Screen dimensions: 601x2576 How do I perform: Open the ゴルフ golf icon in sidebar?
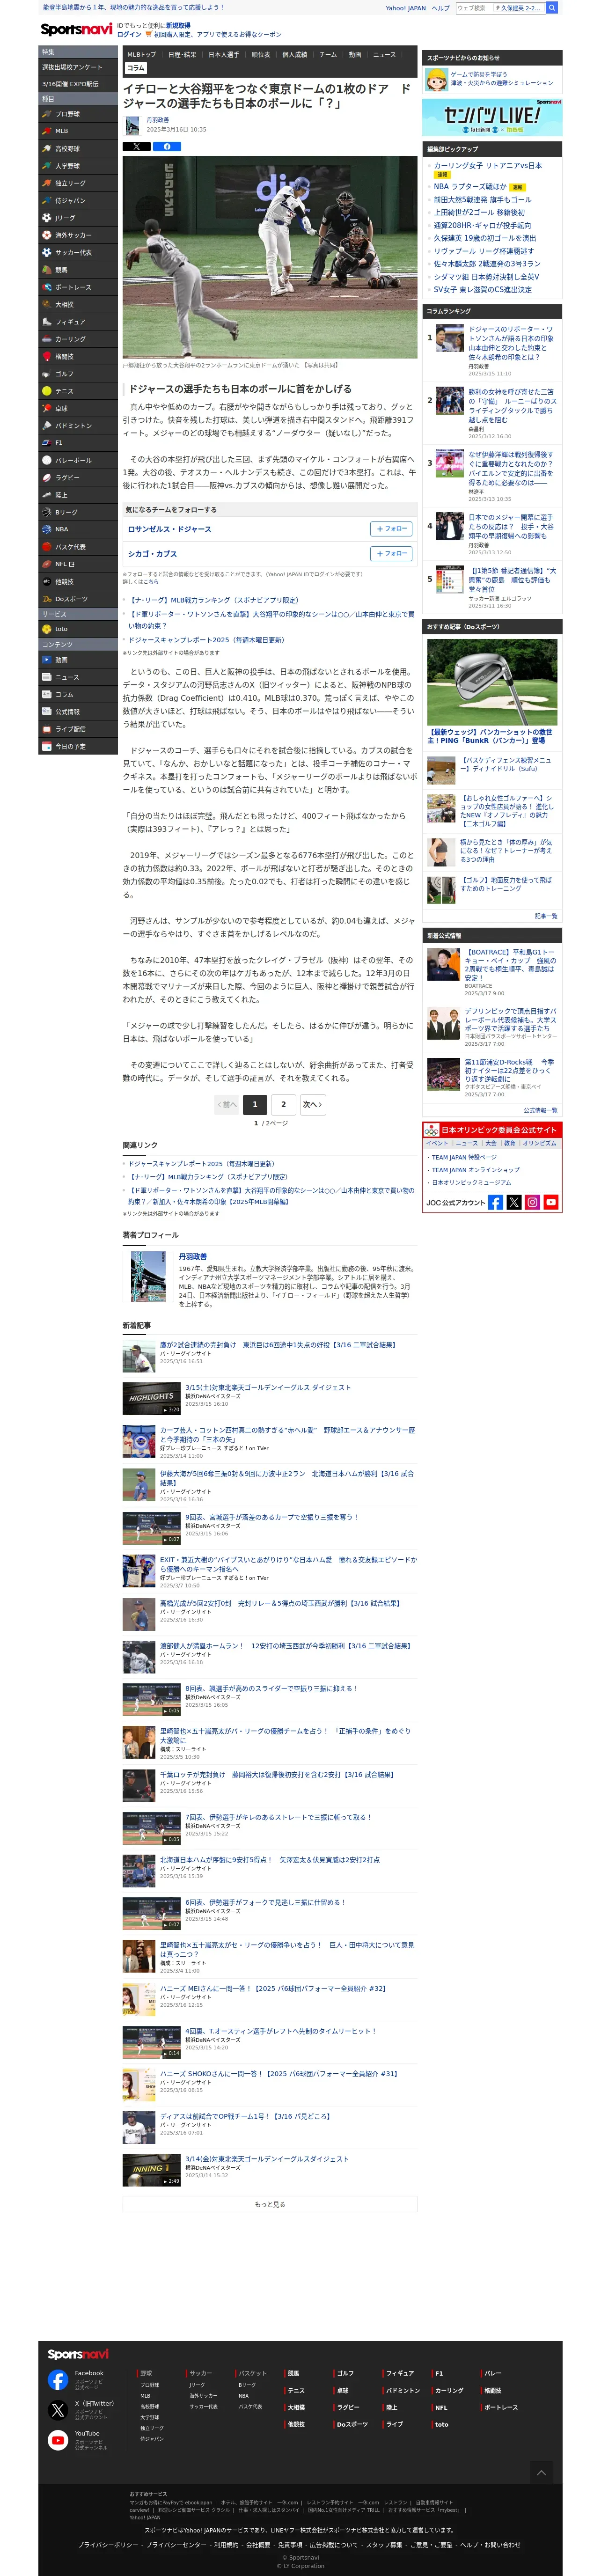(x=47, y=374)
